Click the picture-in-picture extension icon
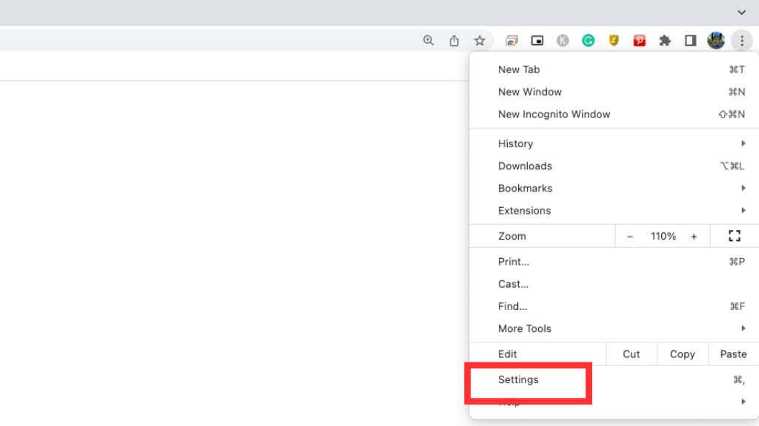The width and height of the screenshot is (759, 426). 537,41
